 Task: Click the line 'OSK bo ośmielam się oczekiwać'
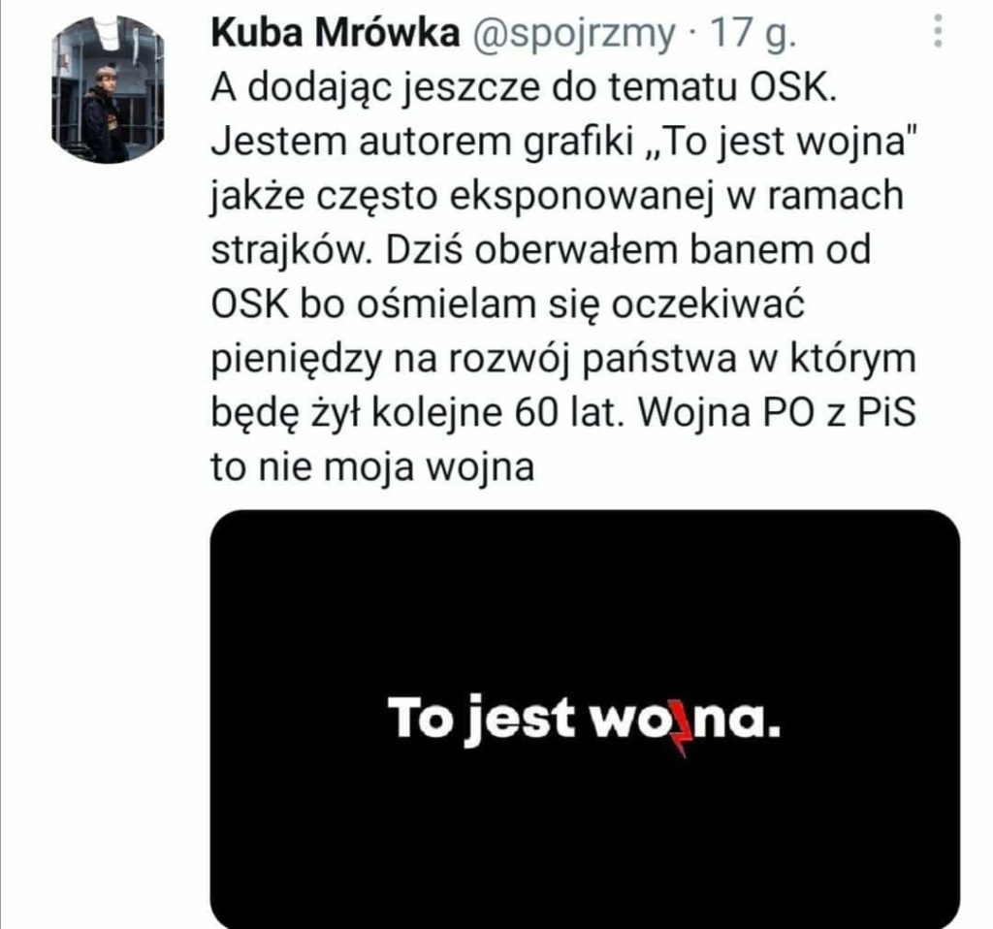pos(507,304)
